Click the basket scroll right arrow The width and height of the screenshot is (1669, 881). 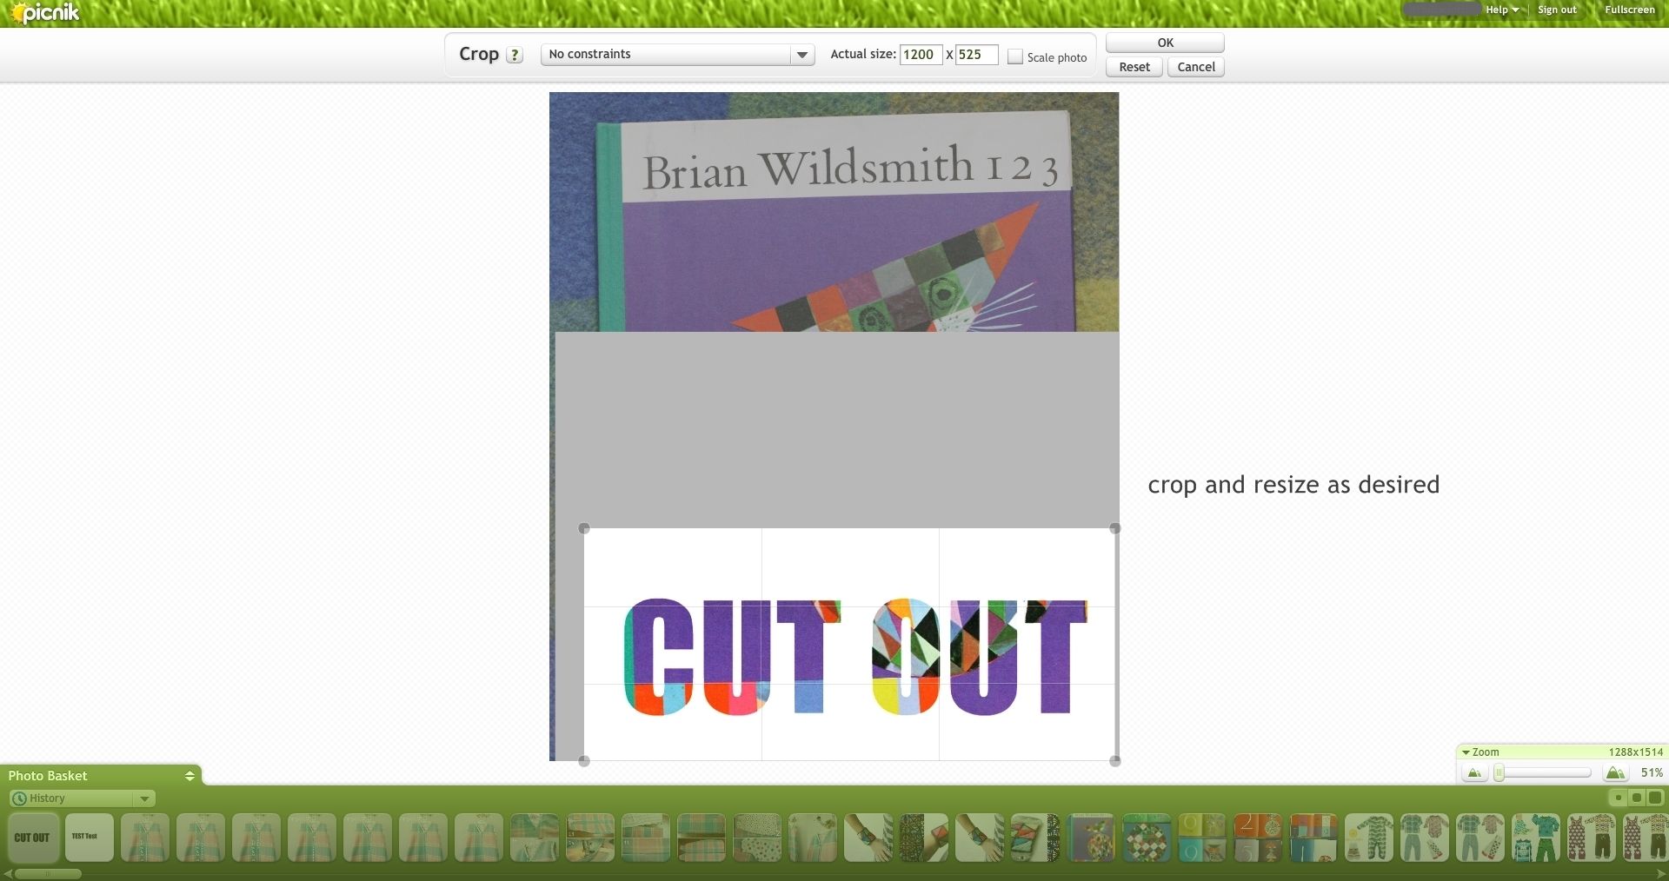coord(1661,874)
